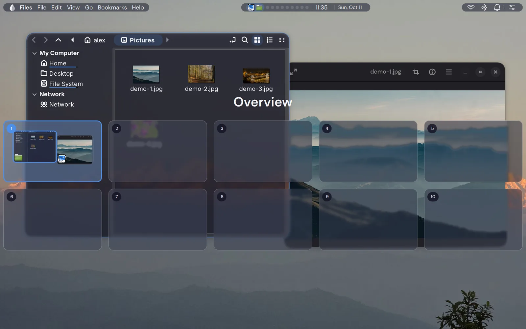Click the Wi-Fi status icon
This screenshot has width=526, height=329.
[x=471, y=7]
